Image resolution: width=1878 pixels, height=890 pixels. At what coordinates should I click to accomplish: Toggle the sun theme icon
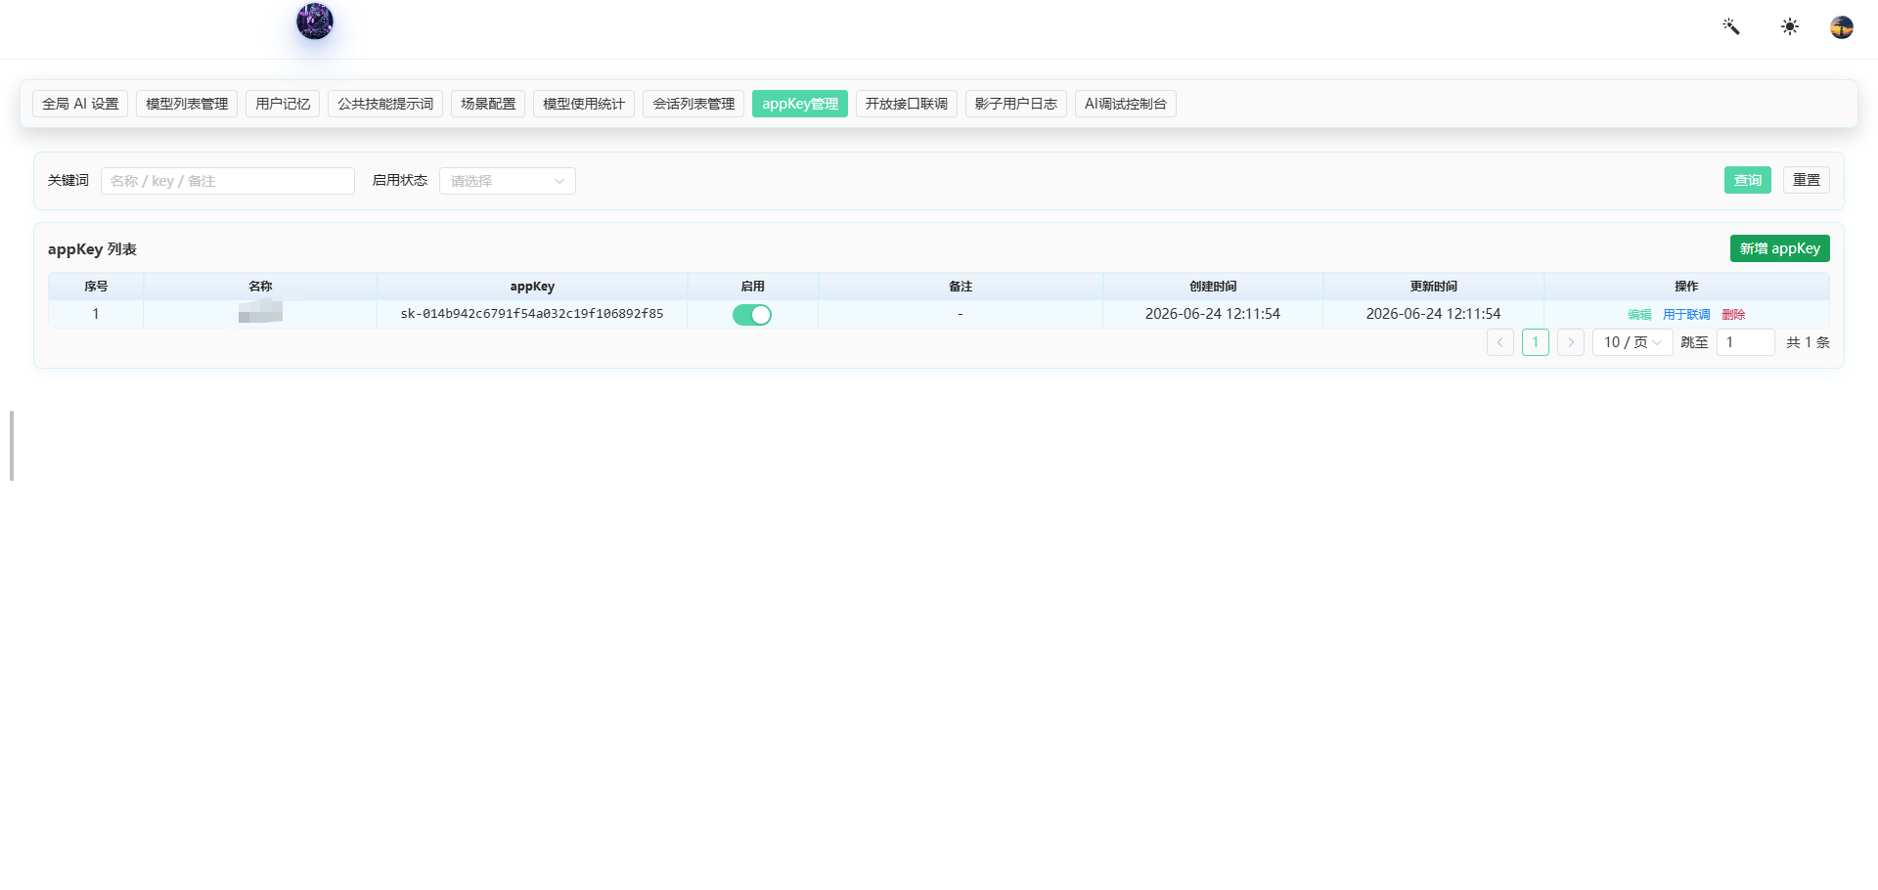pyautogui.click(x=1790, y=26)
